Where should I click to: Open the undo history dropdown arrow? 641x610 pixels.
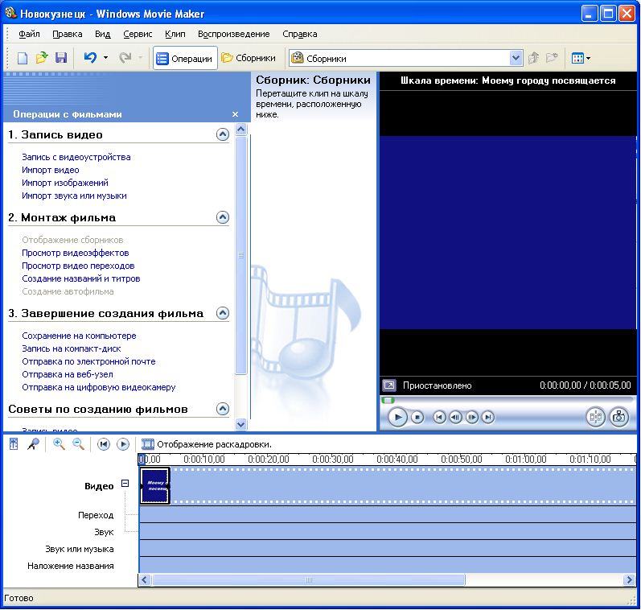tap(106, 58)
